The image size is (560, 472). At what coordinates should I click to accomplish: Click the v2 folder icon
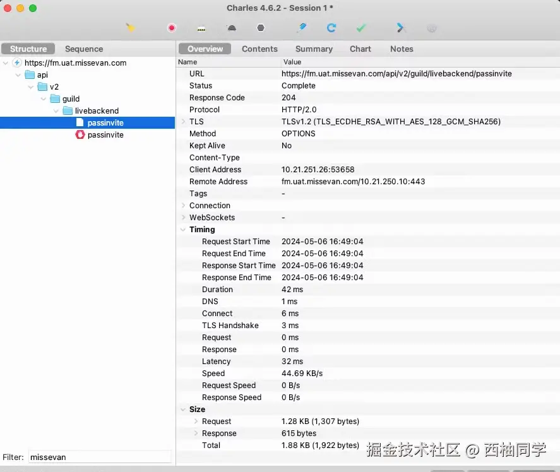point(42,86)
